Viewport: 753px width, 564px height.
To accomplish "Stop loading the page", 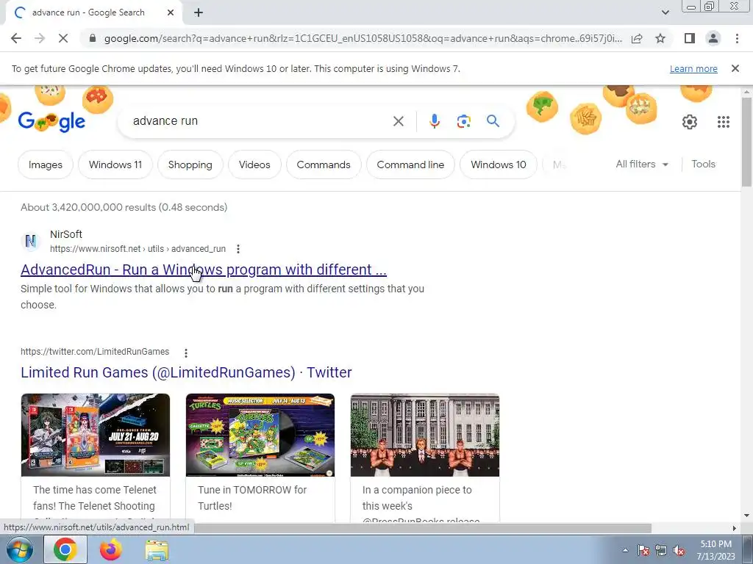I will [63, 38].
